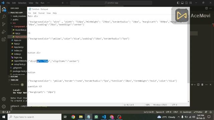This screenshot has height=120, width=214.
Task: Show more menus via ellipsis
Action: tap(48, 3)
